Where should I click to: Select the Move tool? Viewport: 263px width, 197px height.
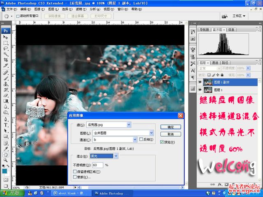6,37
